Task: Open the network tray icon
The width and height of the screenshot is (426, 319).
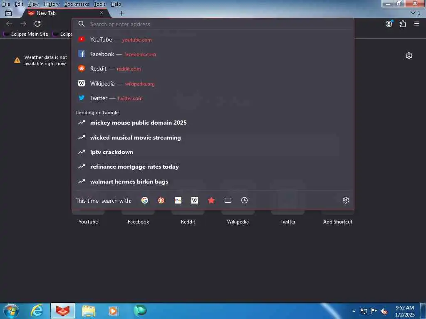Action: [364, 311]
